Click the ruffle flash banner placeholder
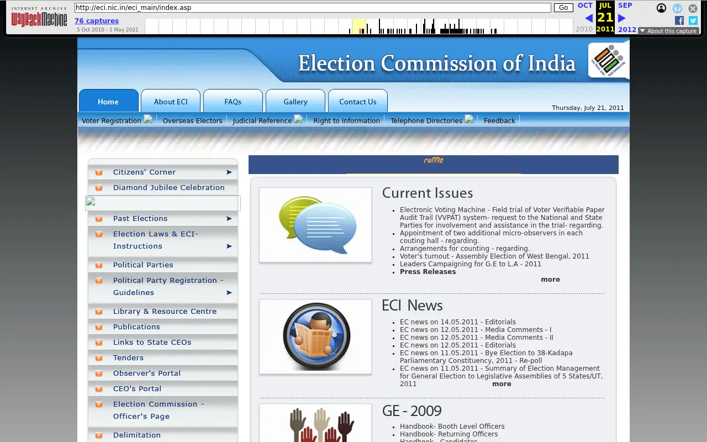The width and height of the screenshot is (707, 442). click(x=434, y=165)
